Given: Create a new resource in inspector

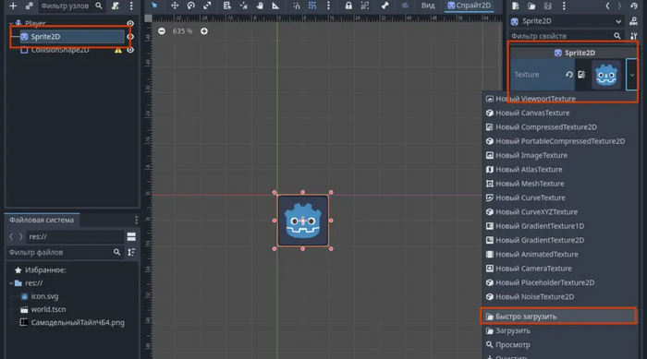Looking at the screenshot, I should point(516,6).
